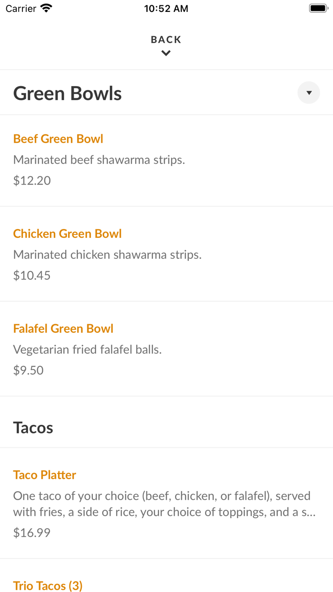Click the Wi-Fi icon in status bar
The height and width of the screenshot is (592, 333).
coord(45,8)
